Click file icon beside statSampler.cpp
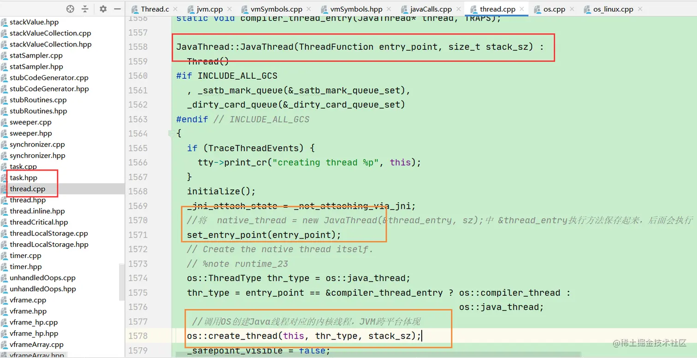 pos(4,55)
